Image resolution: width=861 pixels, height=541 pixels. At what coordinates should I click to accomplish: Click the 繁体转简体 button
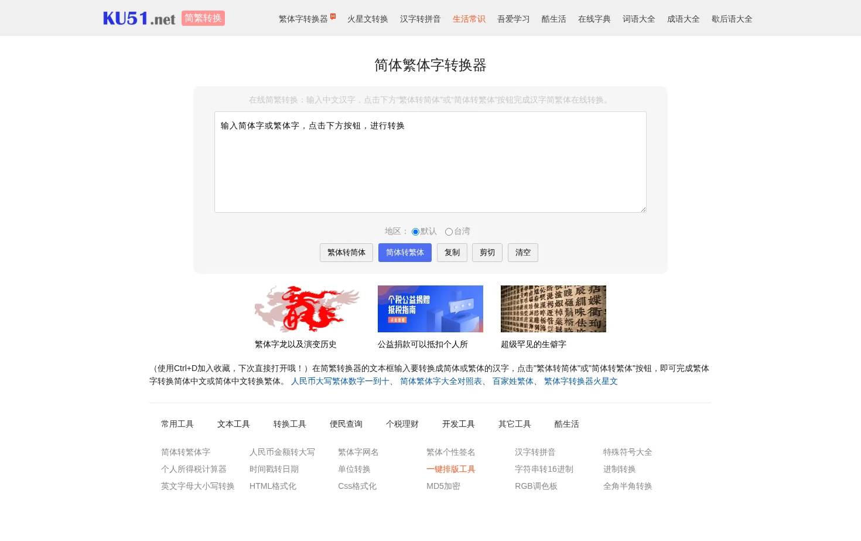pyautogui.click(x=346, y=253)
